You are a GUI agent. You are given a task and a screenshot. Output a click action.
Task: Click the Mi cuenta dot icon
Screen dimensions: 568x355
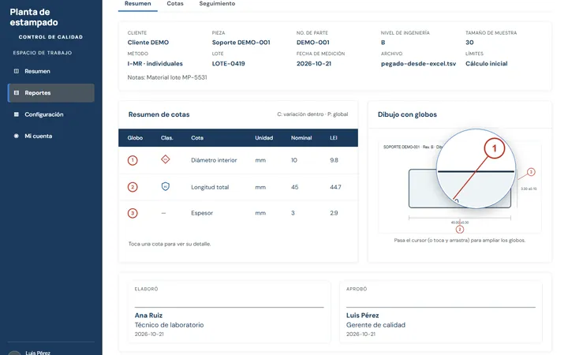17,136
